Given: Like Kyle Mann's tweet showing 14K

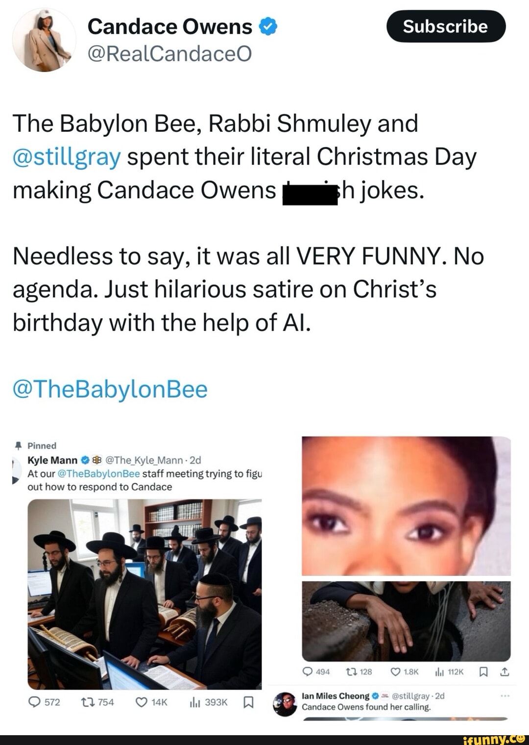Looking at the screenshot, I should pos(142,702).
